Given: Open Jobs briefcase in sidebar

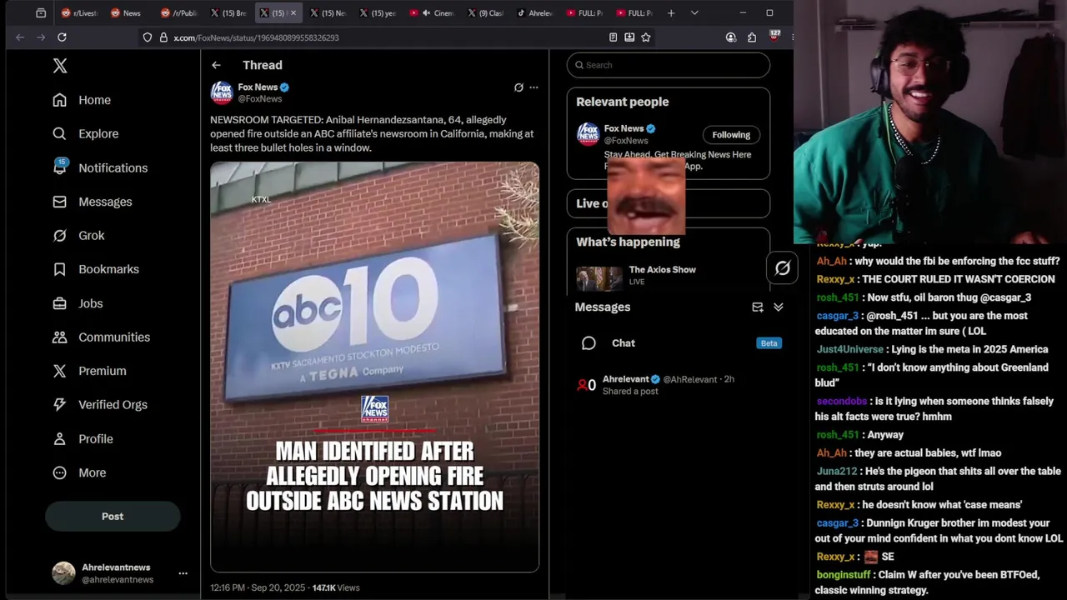Looking at the screenshot, I should [x=59, y=303].
